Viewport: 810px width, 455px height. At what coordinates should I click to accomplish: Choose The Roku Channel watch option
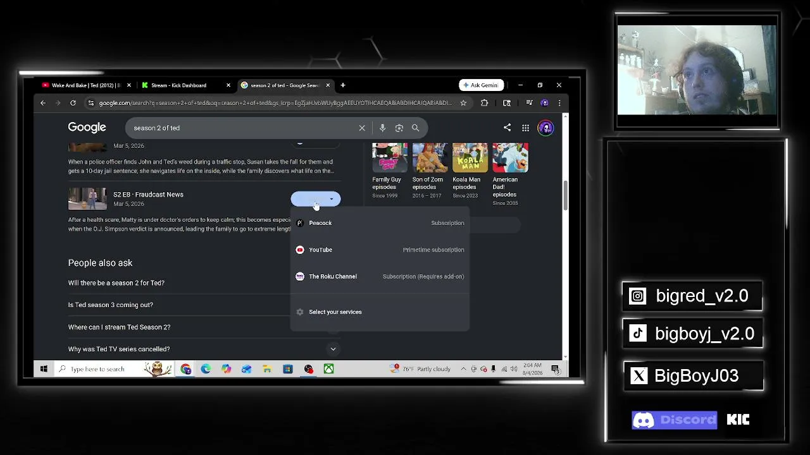coord(380,276)
